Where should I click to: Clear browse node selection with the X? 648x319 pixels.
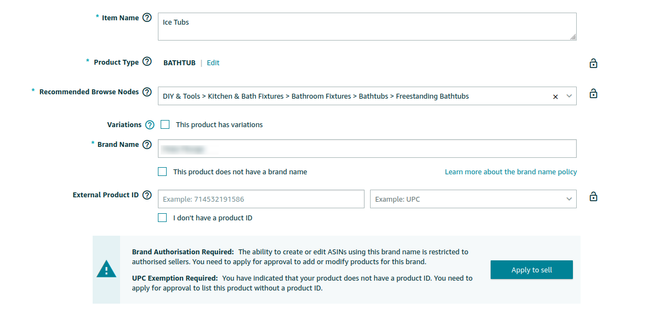tap(555, 96)
